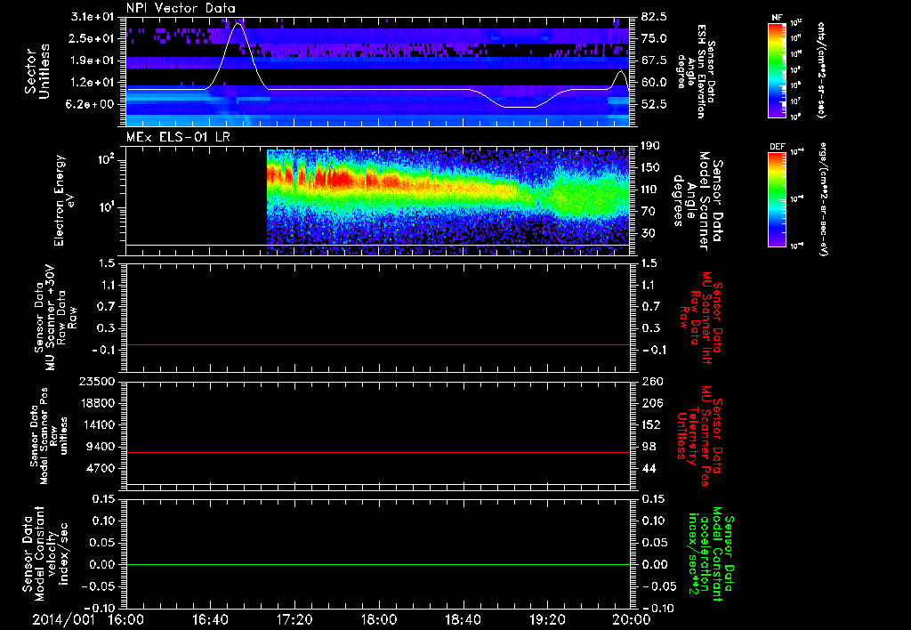Click the 52.5 sun elevation tick label

(x=654, y=104)
